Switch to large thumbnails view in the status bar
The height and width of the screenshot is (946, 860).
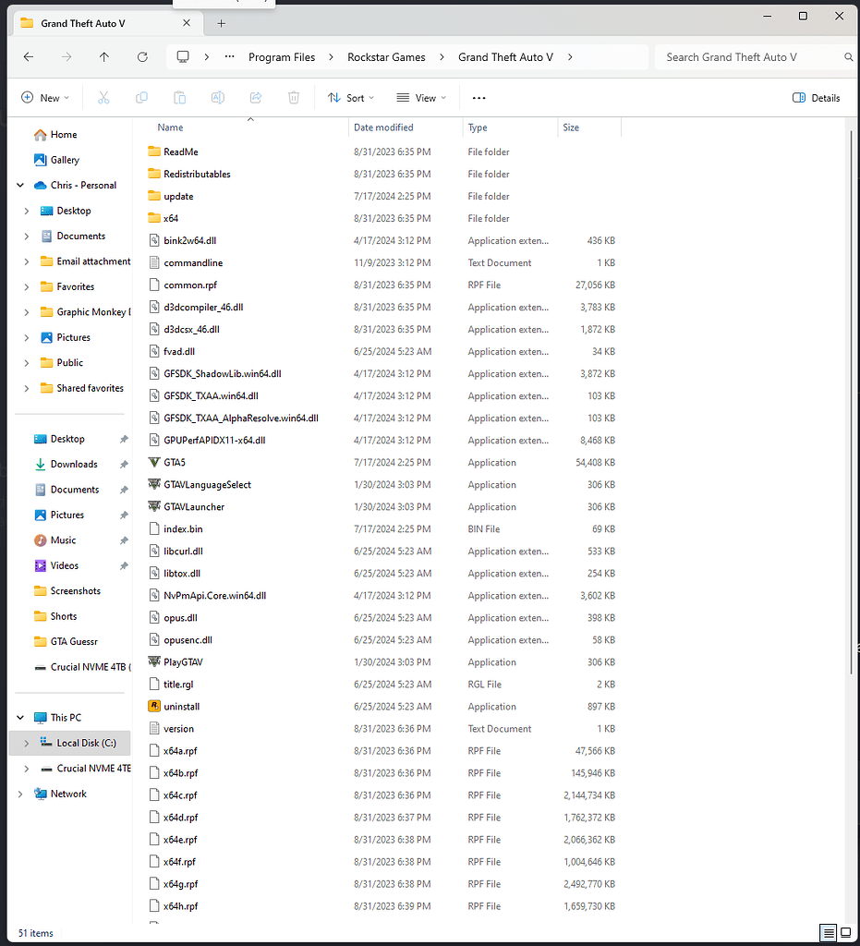tap(845, 933)
